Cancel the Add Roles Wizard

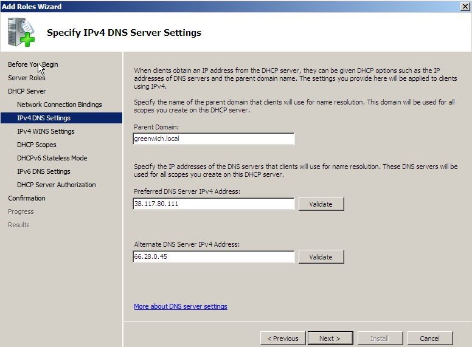click(x=430, y=338)
